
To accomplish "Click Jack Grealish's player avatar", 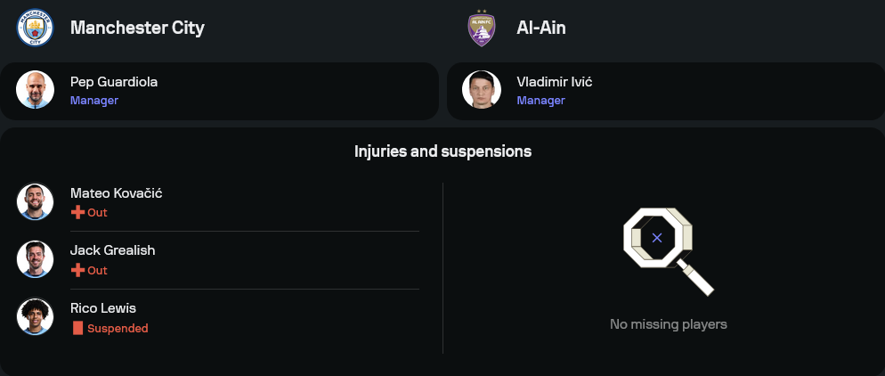I will pos(36,259).
